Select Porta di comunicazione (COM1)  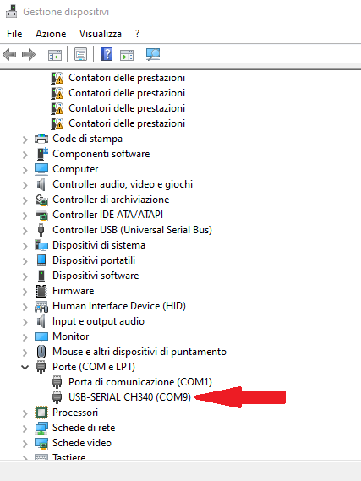click(x=140, y=382)
